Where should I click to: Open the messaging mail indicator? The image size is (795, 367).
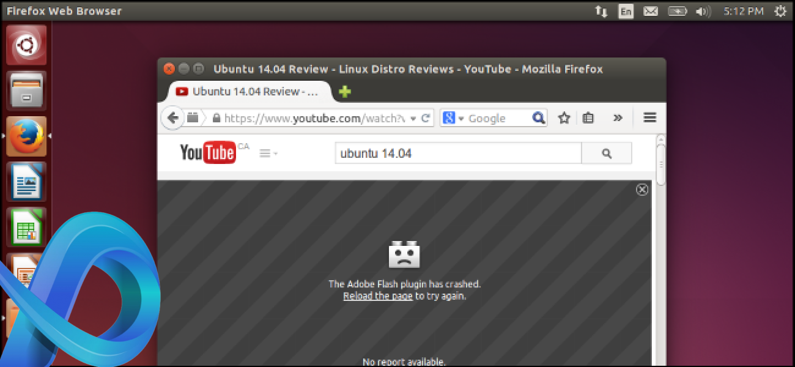coord(651,11)
